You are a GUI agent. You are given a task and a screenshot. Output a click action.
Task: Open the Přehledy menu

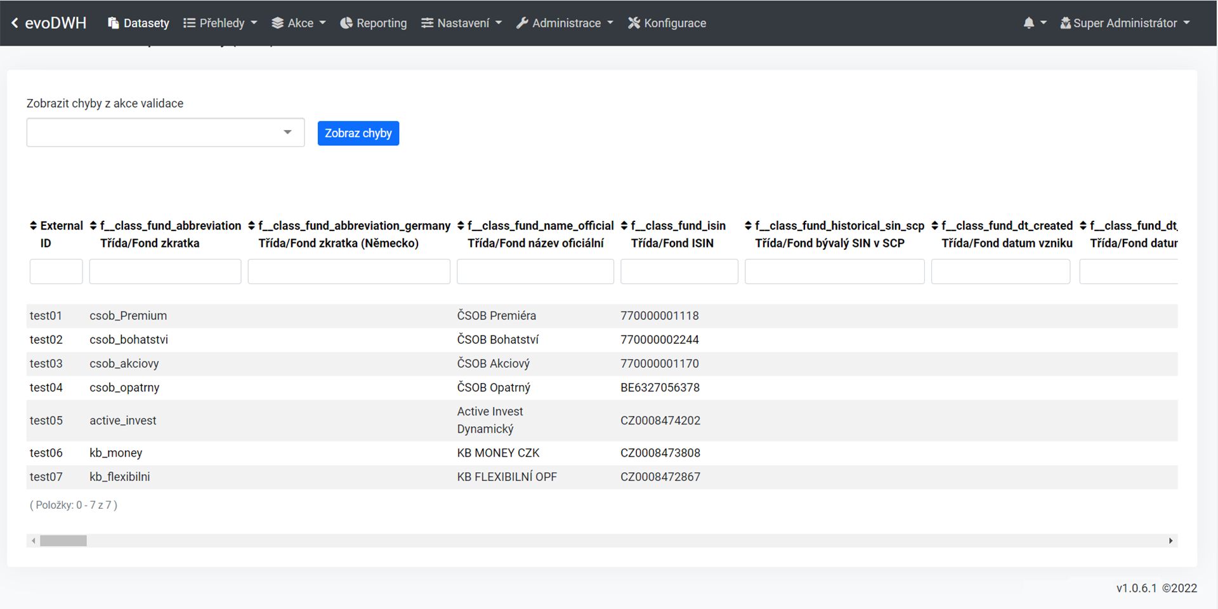220,23
